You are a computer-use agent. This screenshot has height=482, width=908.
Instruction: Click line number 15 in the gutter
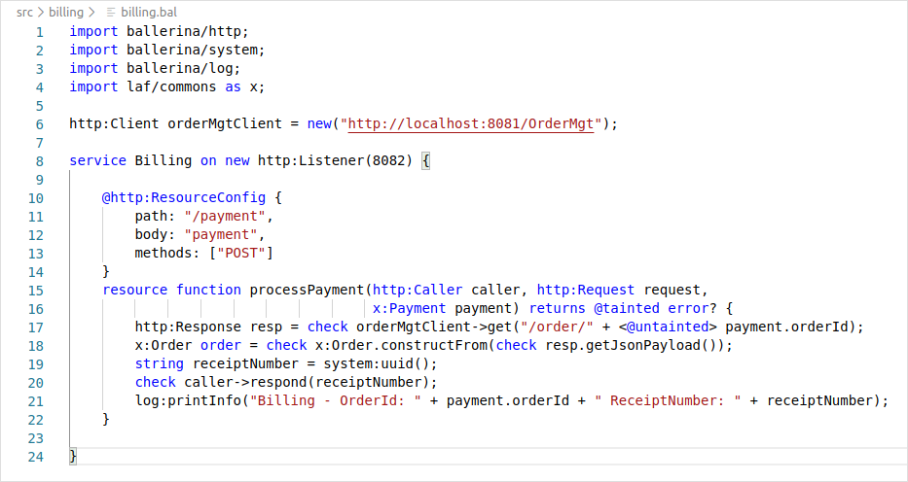[x=36, y=291]
